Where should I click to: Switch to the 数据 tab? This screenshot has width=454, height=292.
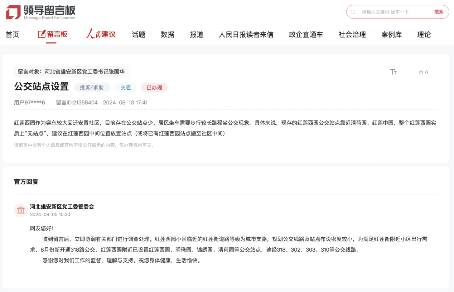pos(167,34)
